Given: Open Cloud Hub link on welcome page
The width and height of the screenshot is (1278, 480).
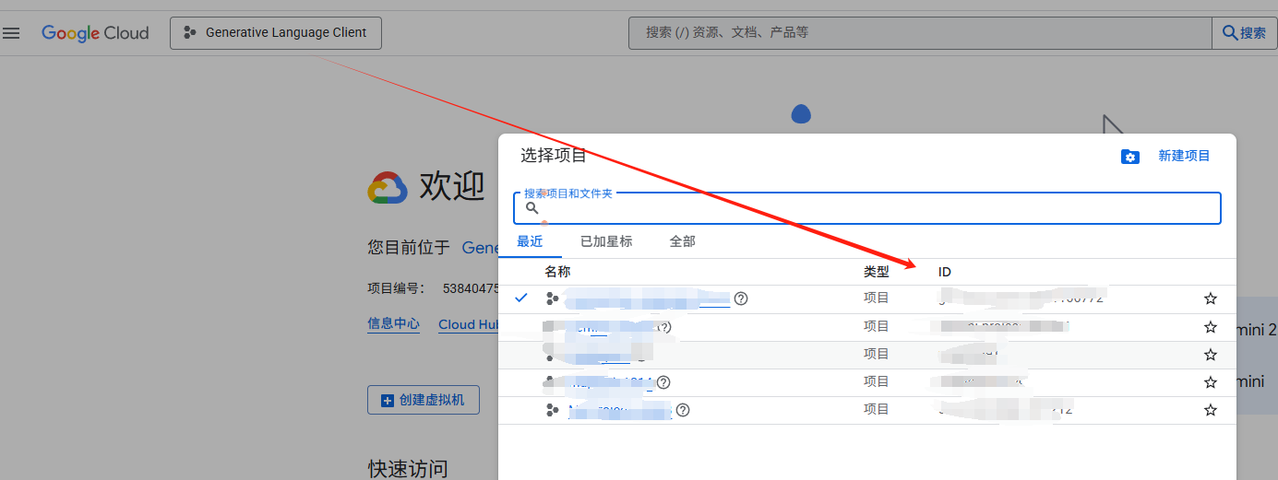Looking at the screenshot, I should click(469, 324).
